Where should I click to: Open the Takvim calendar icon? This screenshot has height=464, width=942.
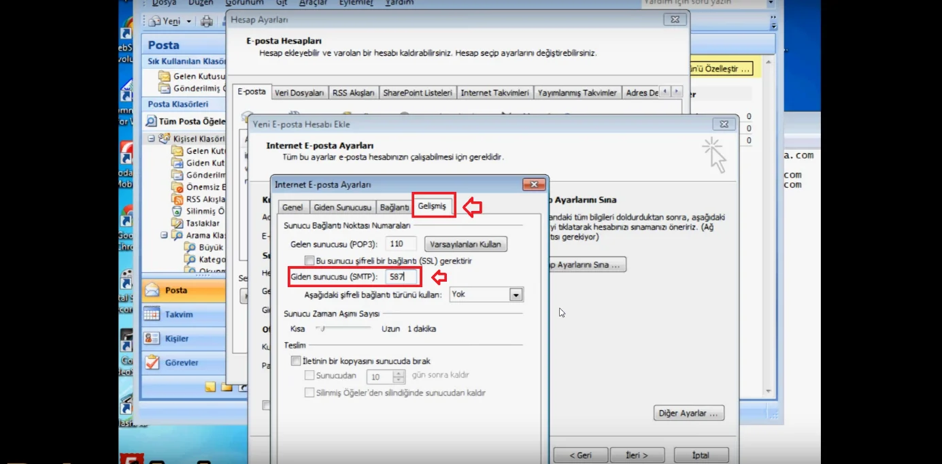152,315
